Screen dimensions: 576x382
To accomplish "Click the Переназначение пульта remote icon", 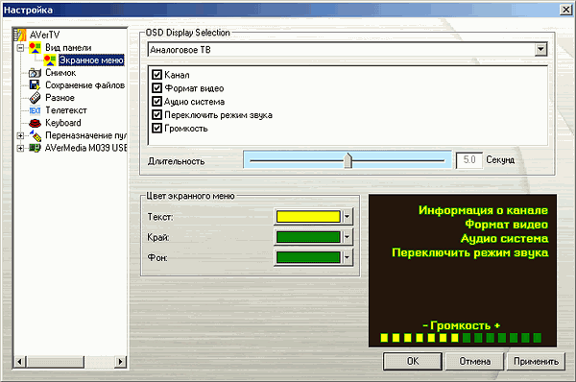I will coord(36,135).
